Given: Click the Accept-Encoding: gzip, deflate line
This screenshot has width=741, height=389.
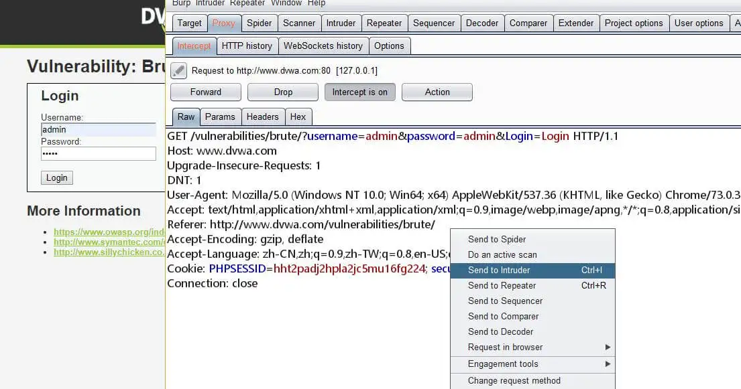Looking at the screenshot, I should [x=245, y=239].
